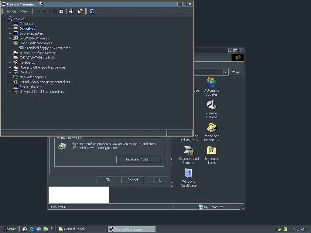
Task: Open Scanners and Cameras in Control Panel
Action: click(x=189, y=155)
